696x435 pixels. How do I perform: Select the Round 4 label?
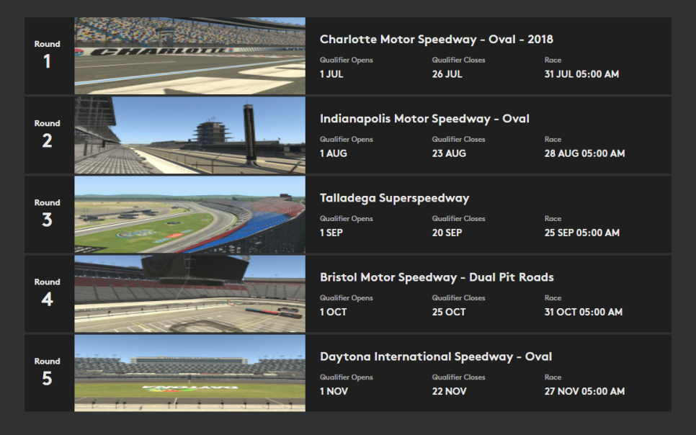[x=47, y=292]
